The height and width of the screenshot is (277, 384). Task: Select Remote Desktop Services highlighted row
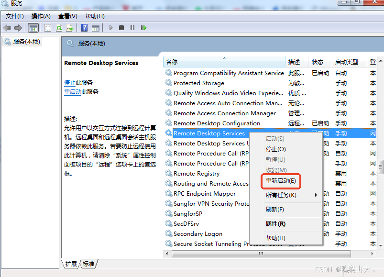(x=270, y=133)
